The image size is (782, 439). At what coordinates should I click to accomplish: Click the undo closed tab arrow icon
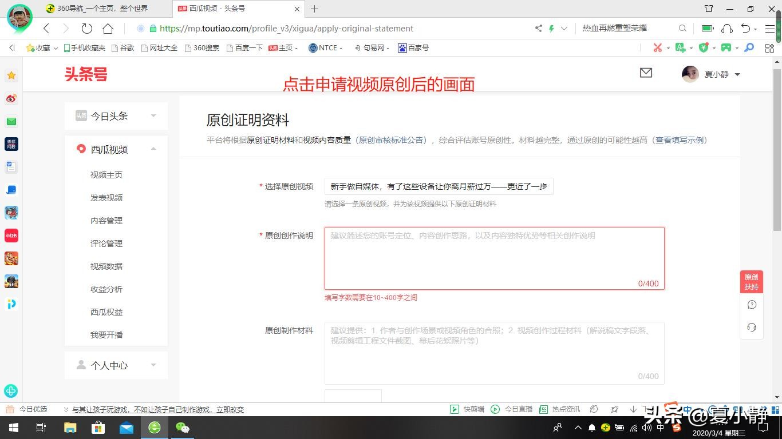745,28
